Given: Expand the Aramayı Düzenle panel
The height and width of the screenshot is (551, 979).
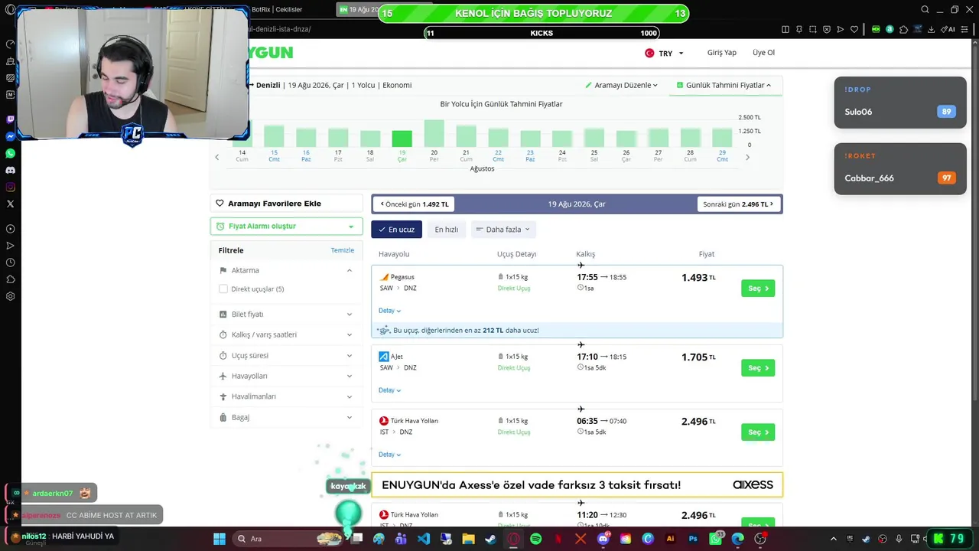Looking at the screenshot, I should [x=622, y=85].
